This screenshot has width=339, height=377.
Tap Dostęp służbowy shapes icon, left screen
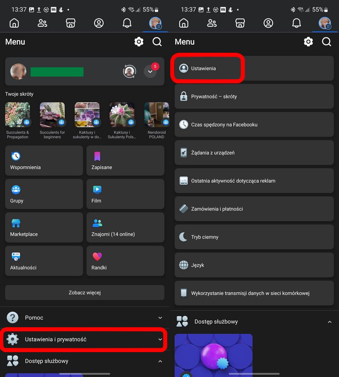point(12,361)
